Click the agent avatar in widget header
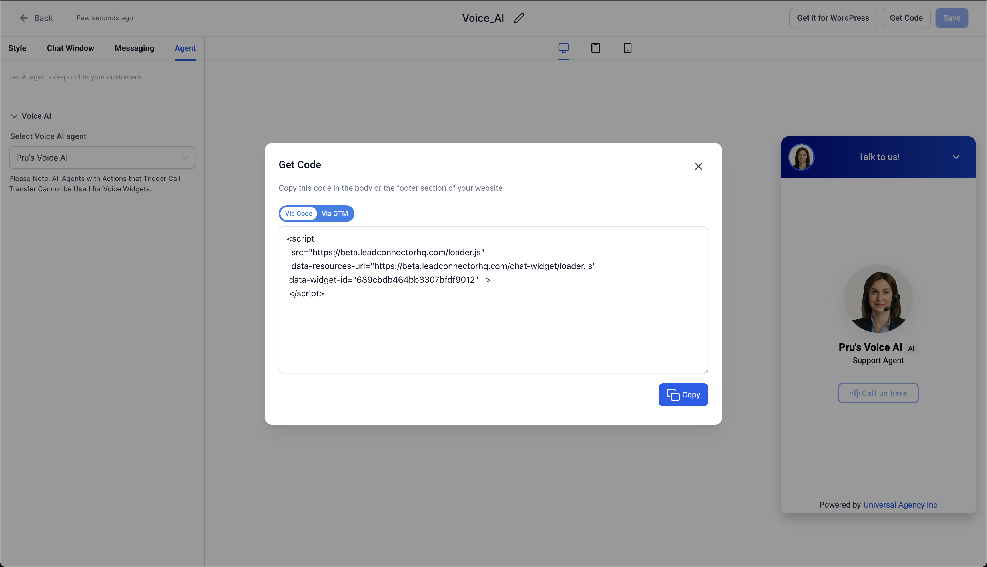The image size is (987, 567). (801, 157)
